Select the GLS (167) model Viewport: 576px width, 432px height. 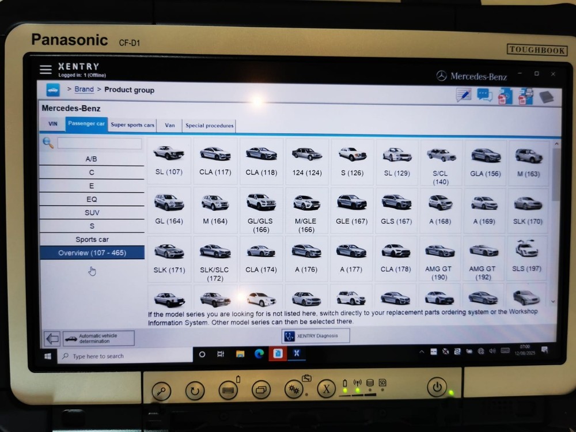(x=396, y=211)
